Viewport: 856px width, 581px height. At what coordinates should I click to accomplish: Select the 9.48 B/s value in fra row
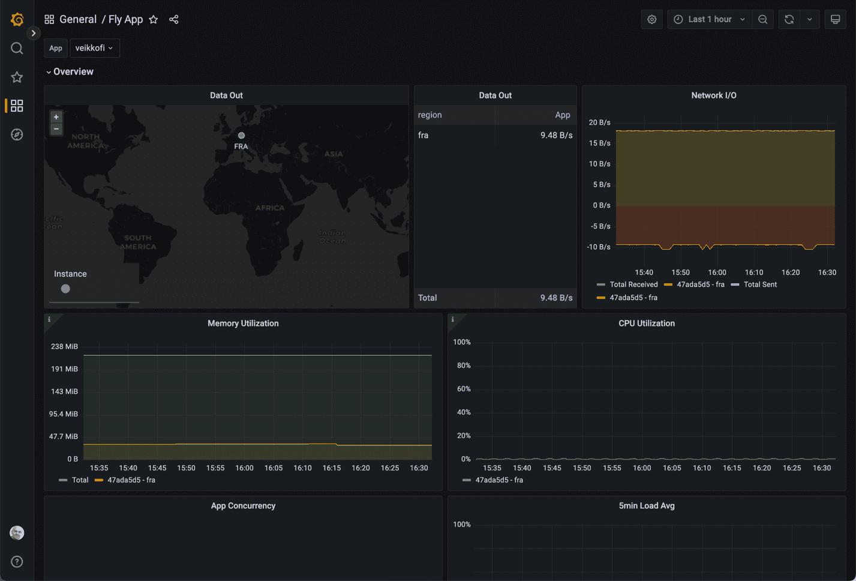click(556, 135)
